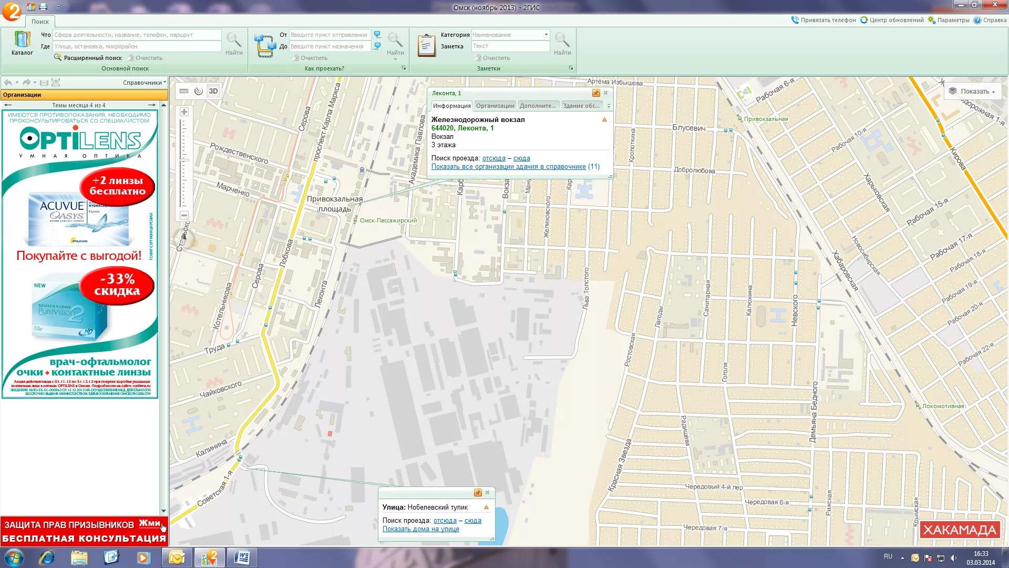Click the Заметка text input field
The image size is (1009, 568).
[510, 46]
